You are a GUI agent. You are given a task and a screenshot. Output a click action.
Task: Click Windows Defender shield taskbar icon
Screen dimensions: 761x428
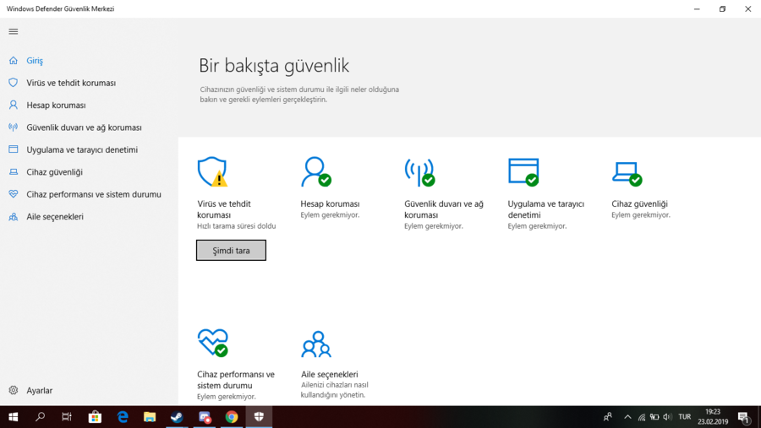[x=259, y=417]
